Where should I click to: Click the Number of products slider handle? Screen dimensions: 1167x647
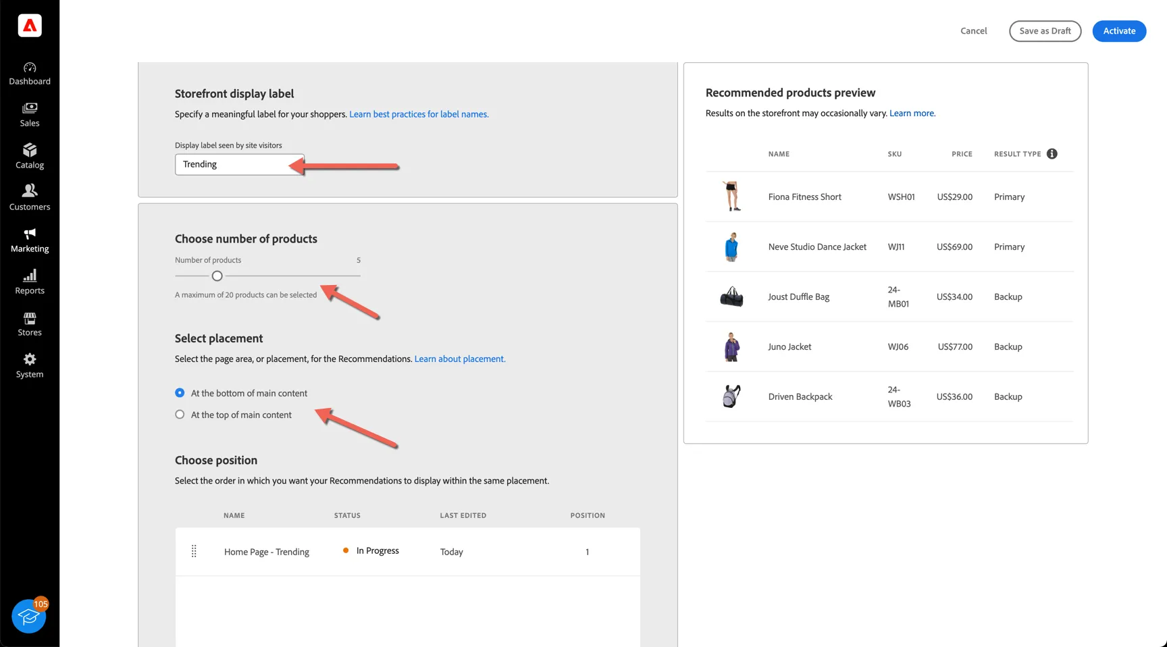(217, 276)
